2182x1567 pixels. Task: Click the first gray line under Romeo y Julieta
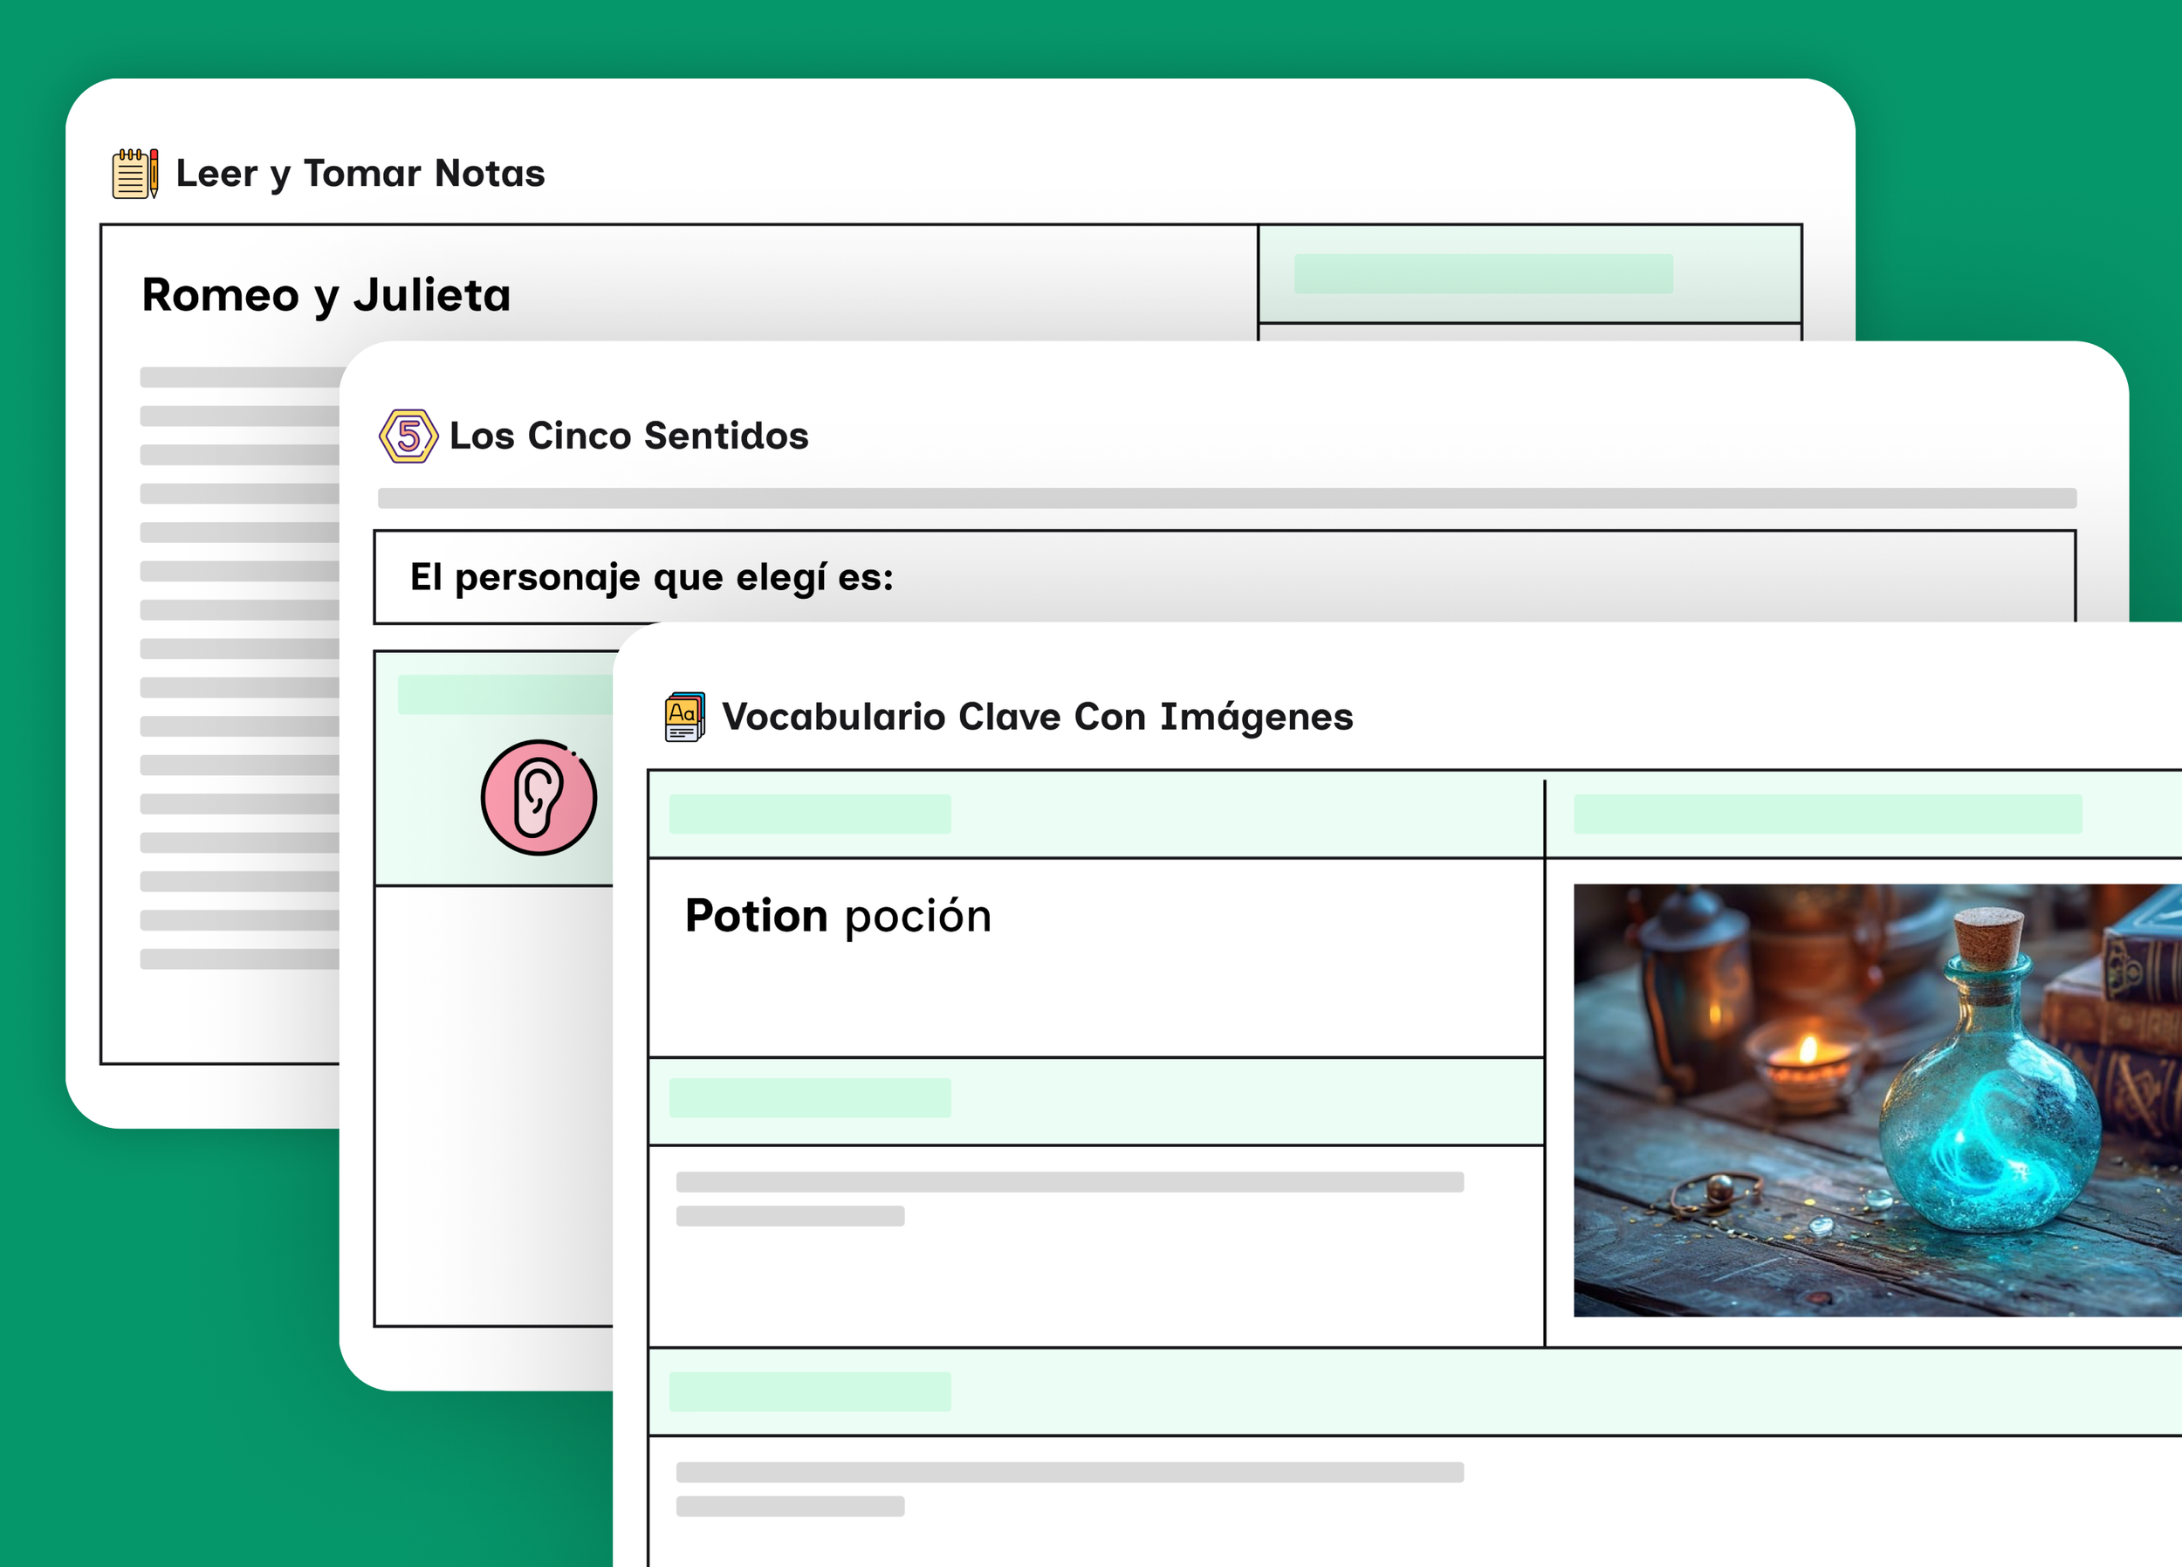pos(241,377)
